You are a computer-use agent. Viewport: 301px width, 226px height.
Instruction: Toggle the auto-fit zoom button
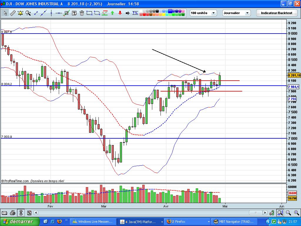280,213
